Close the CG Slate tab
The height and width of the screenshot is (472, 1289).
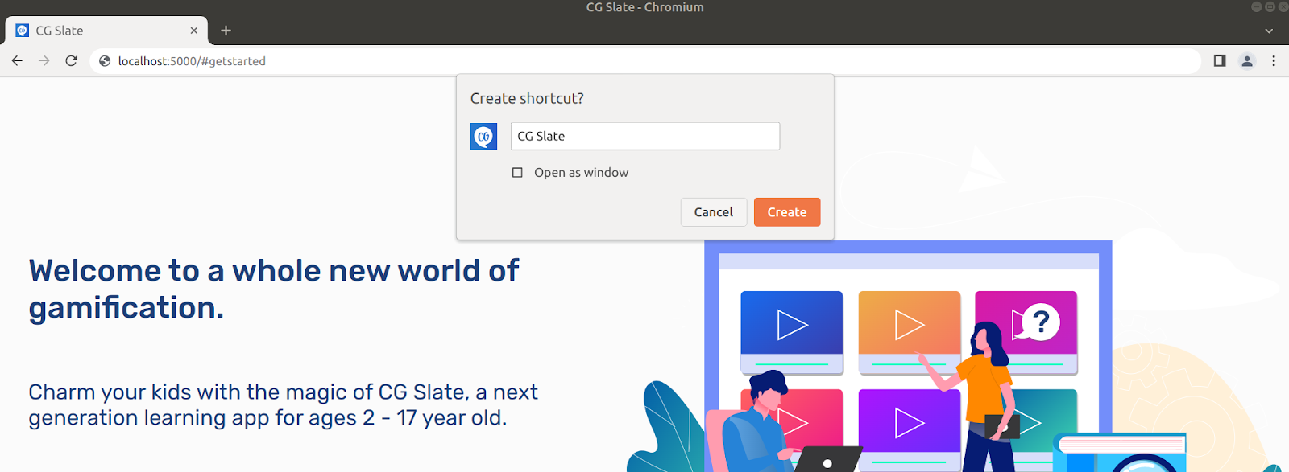pyautogui.click(x=194, y=31)
